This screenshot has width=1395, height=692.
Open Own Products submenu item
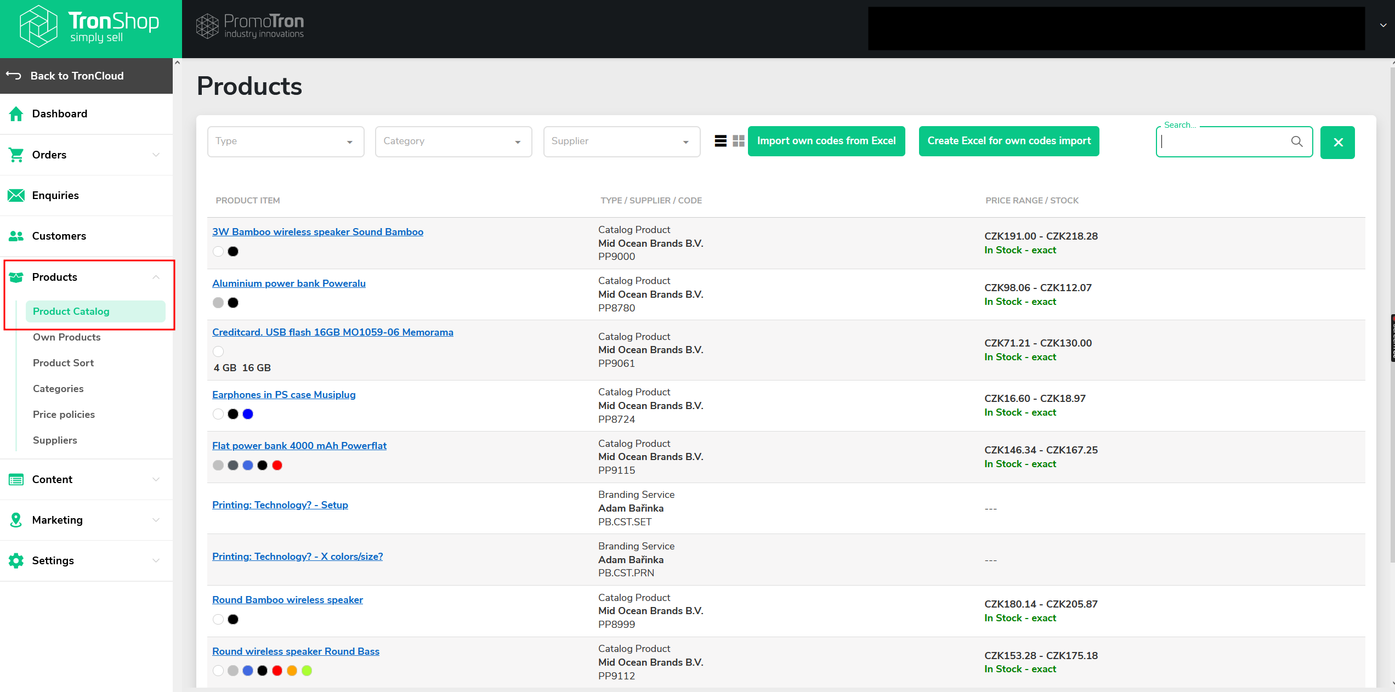coord(67,337)
